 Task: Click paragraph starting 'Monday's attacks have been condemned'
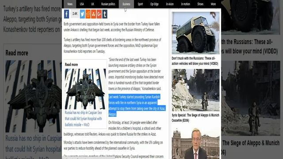(113, 145)
